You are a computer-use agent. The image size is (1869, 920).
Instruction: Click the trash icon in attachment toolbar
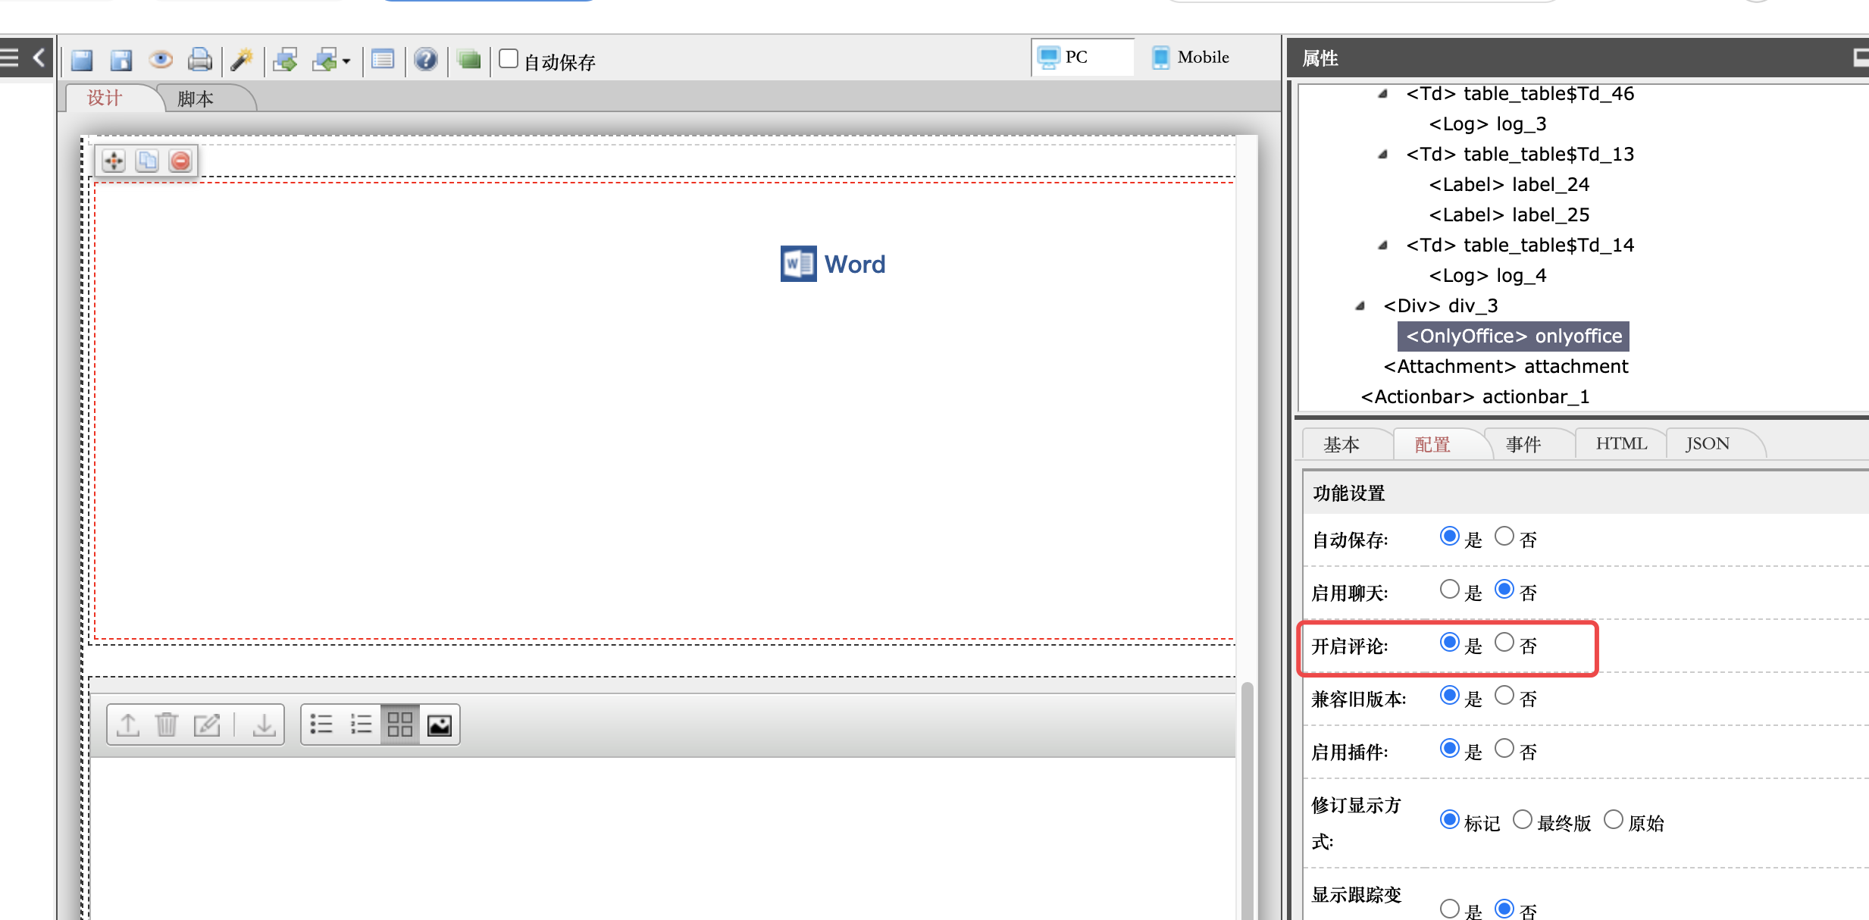tap(167, 725)
